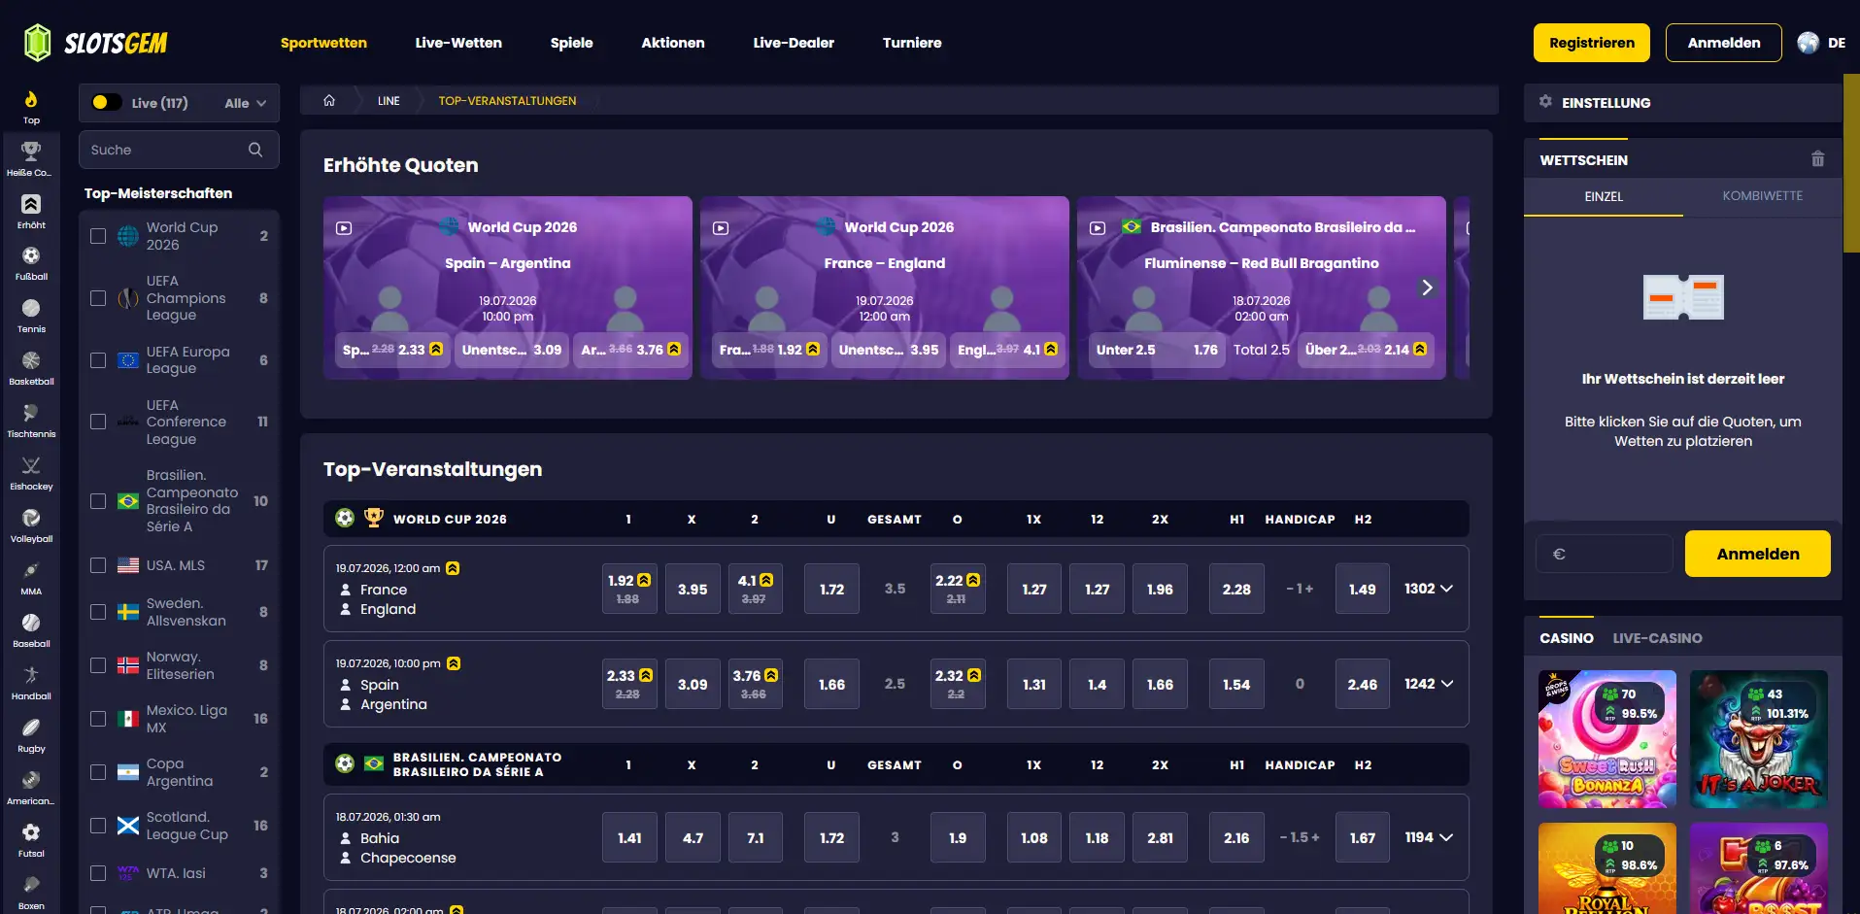The width and height of the screenshot is (1860, 914).
Task: Click the bet slip Anmelden button
Action: 1758,554
